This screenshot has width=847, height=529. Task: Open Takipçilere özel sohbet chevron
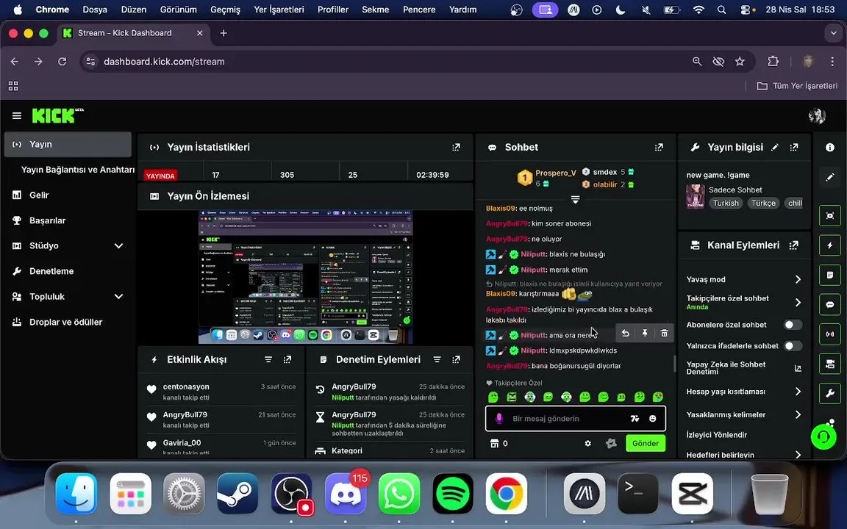798,302
